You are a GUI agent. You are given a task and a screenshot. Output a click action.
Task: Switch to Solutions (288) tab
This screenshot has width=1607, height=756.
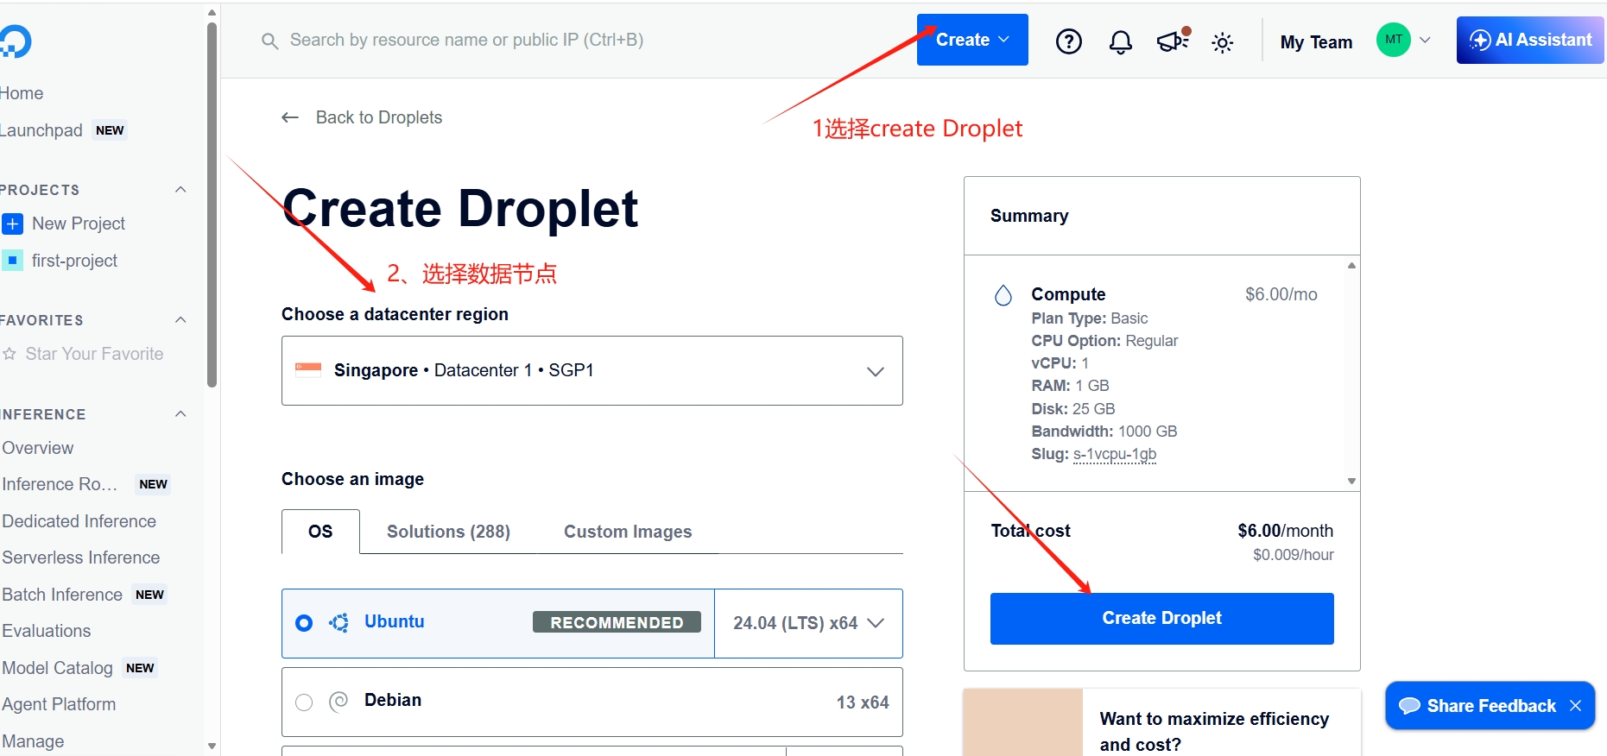tap(448, 532)
